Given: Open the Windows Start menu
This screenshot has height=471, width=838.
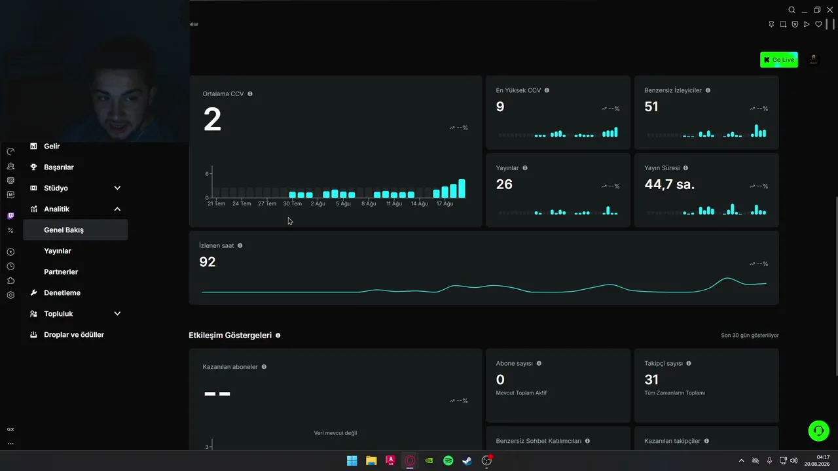Looking at the screenshot, I should tap(352, 461).
